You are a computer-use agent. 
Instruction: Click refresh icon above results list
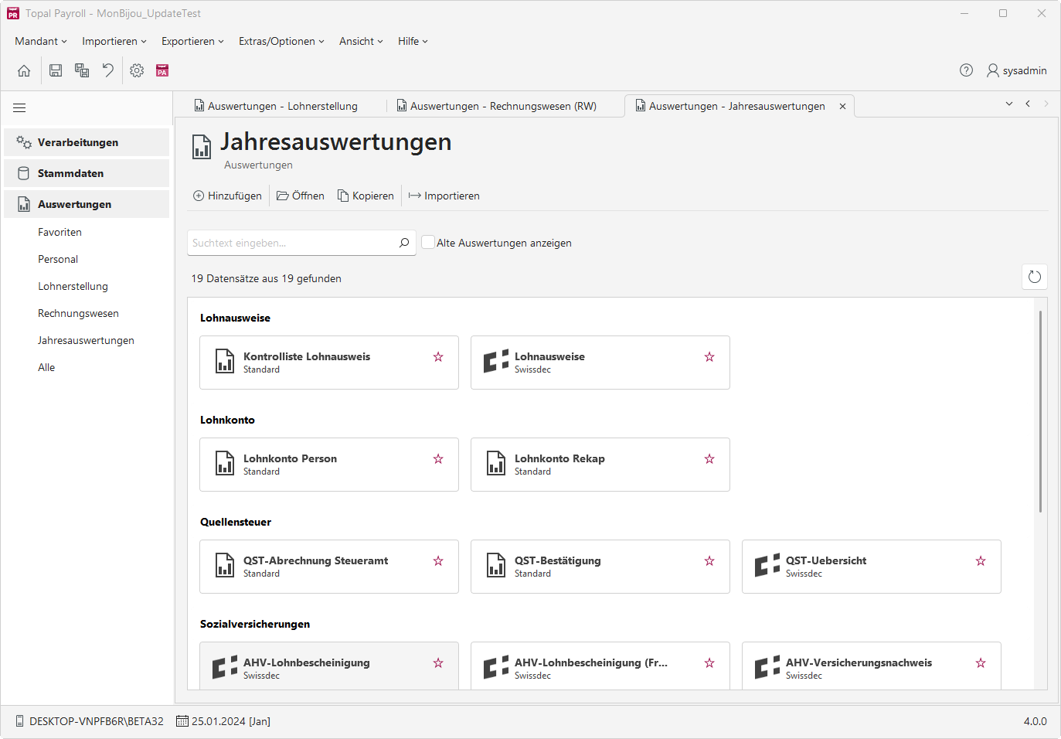[x=1035, y=277]
